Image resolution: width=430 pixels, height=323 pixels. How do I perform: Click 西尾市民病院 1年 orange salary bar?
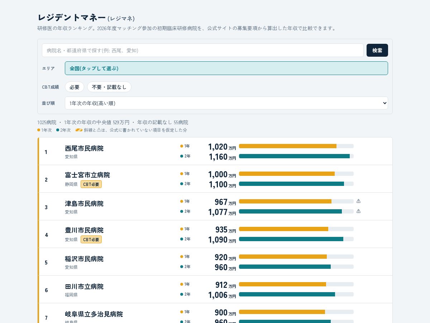coord(288,146)
